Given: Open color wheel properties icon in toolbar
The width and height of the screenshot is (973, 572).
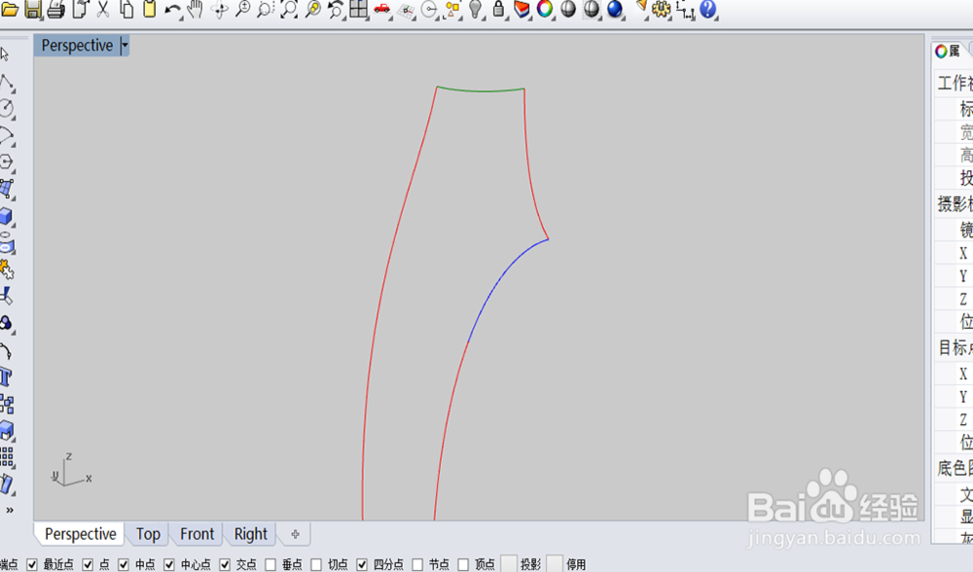Looking at the screenshot, I should coord(545,9).
